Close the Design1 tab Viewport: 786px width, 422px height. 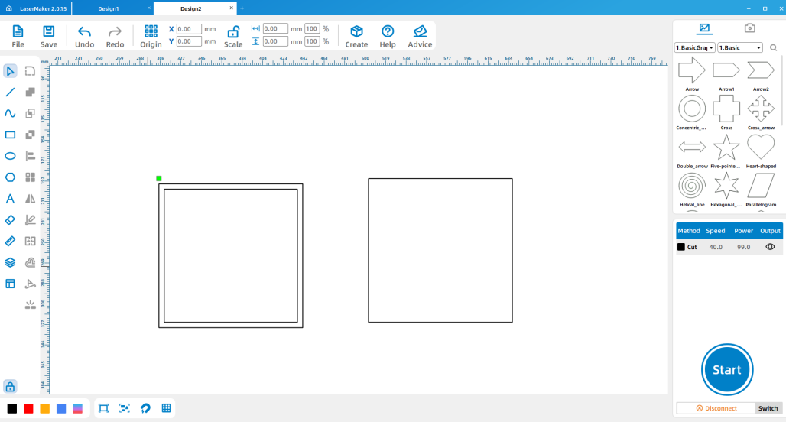click(x=149, y=8)
